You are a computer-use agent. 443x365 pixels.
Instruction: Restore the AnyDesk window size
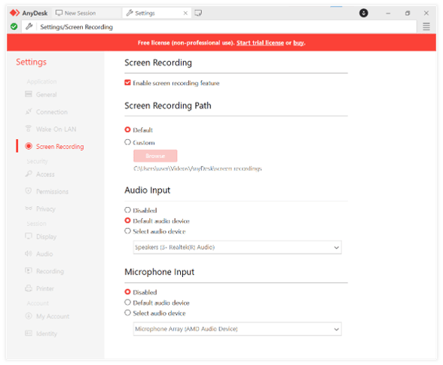click(x=408, y=13)
